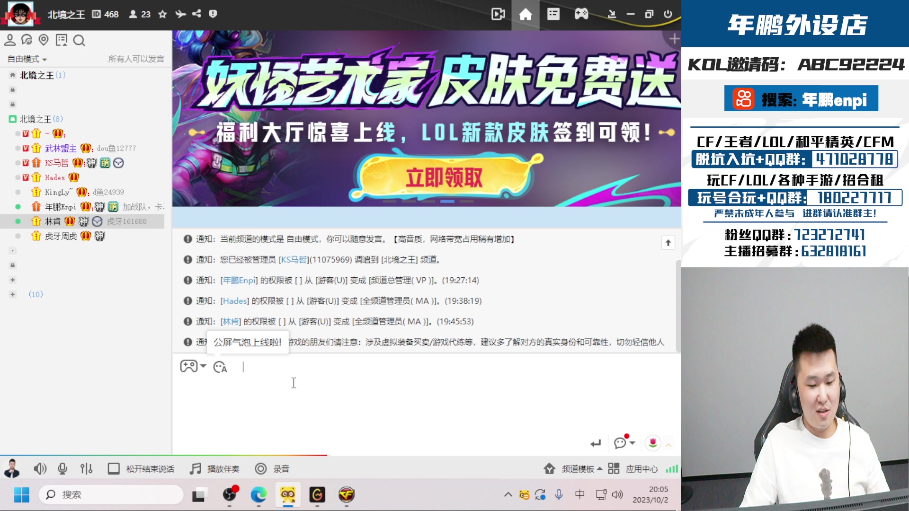Select user 虎牙周虎 in channel list
The image size is (909, 511).
61,236
